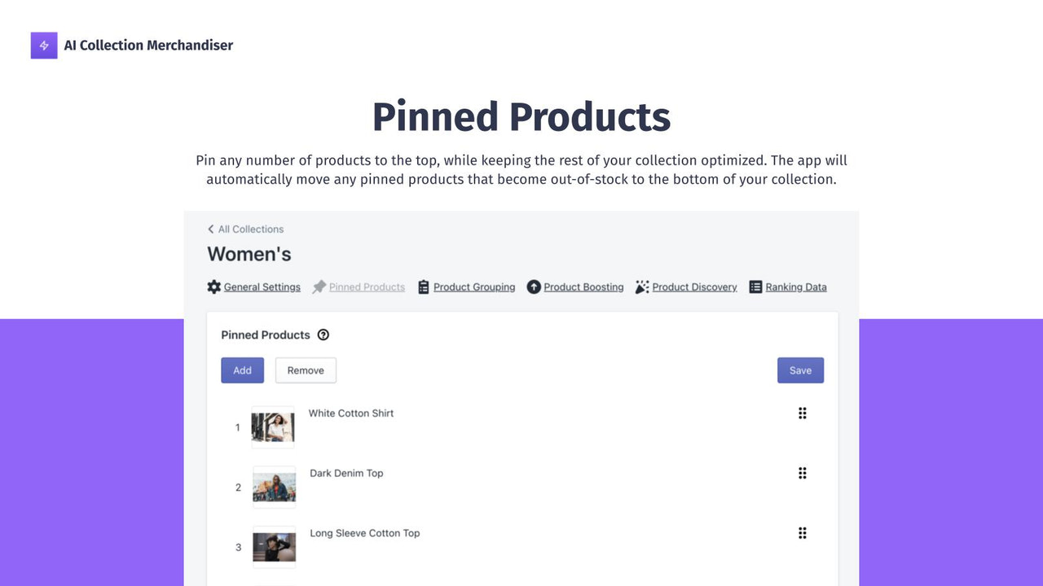
Task: Go back to All Collections
Action: point(244,229)
